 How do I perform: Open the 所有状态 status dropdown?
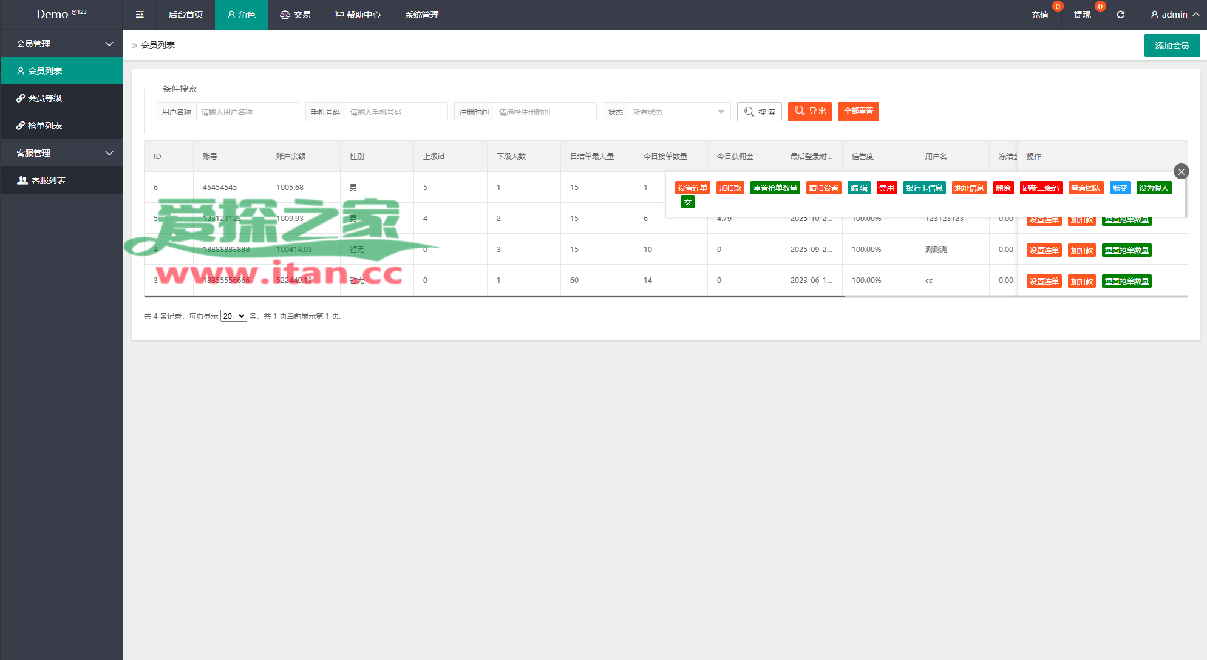pyautogui.click(x=678, y=112)
